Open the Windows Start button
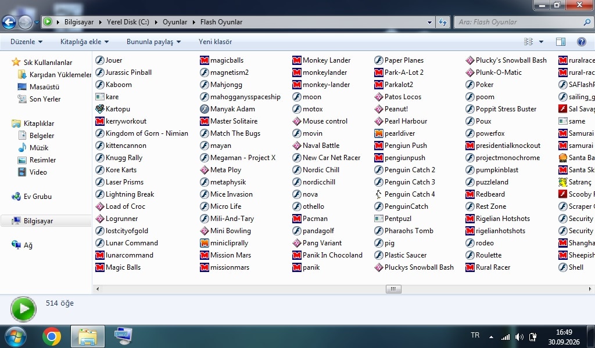The width and height of the screenshot is (595, 348). pos(15,336)
